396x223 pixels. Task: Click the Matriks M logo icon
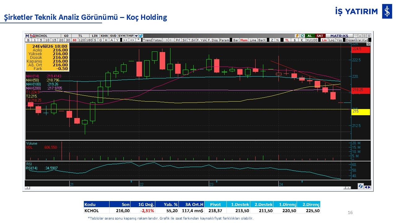pos(27,36)
